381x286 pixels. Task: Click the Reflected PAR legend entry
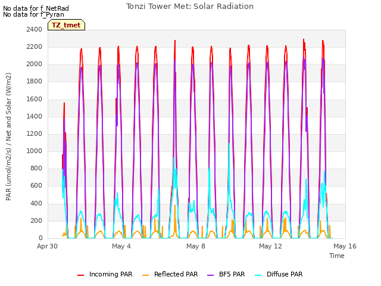coord(170,274)
